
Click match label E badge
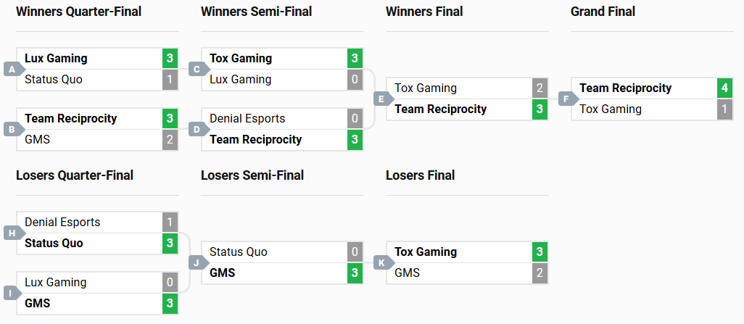coord(381,99)
